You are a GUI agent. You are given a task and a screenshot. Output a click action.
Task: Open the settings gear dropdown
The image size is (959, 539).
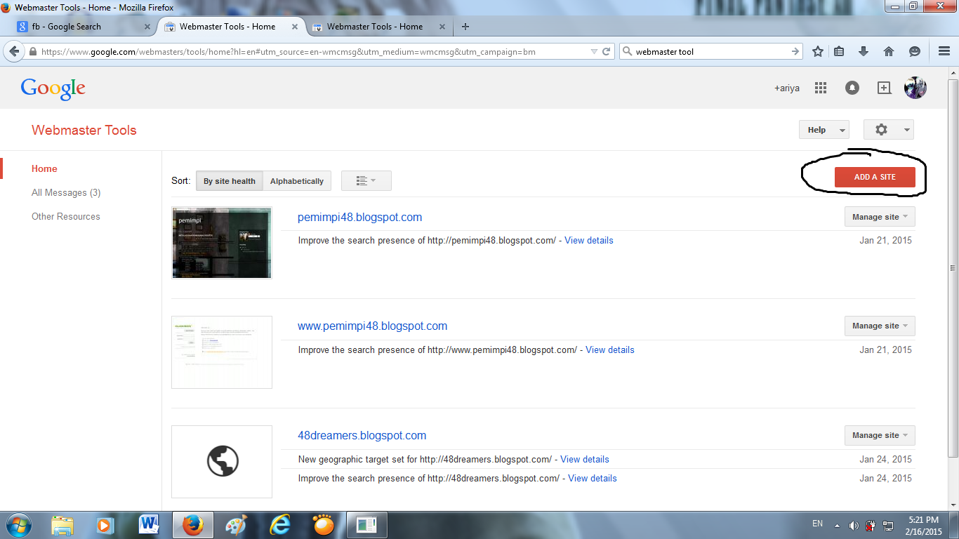[889, 130]
